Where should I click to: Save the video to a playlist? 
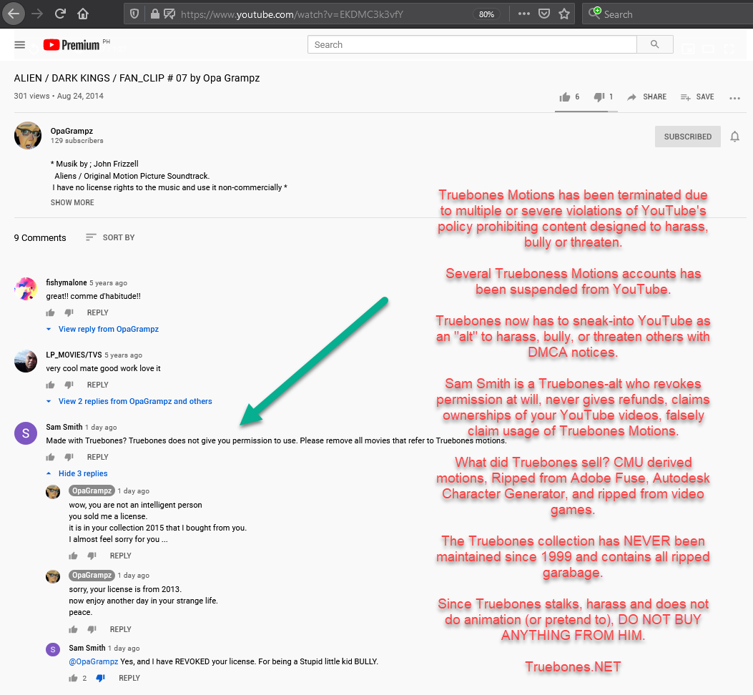click(697, 97)
